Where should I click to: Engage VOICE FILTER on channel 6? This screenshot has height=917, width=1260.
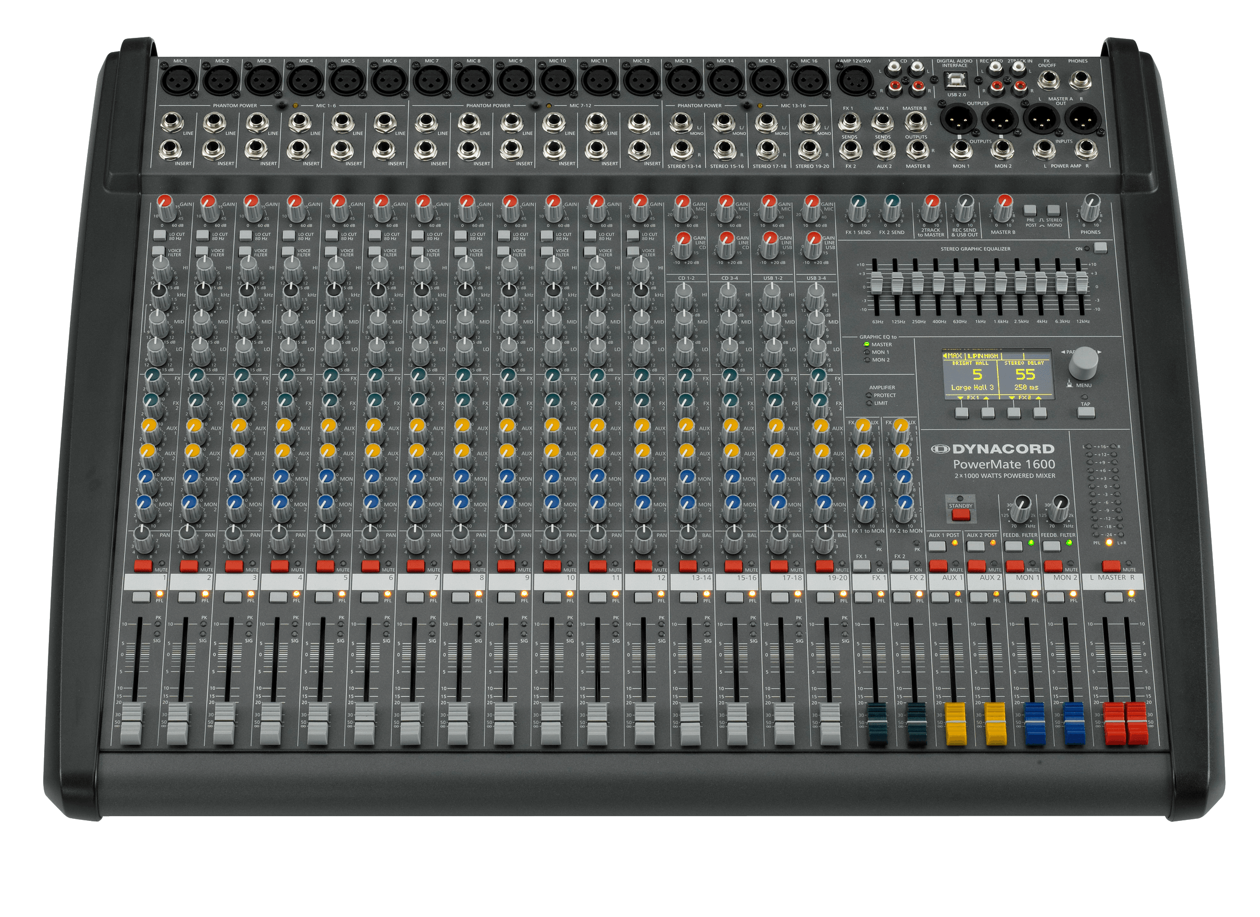coord(374,251)
